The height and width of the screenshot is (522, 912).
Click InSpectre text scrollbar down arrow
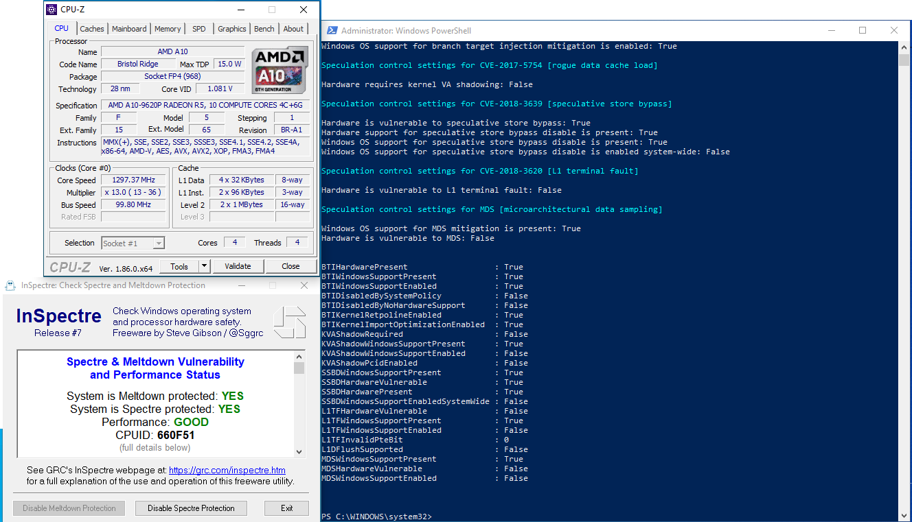299,452
